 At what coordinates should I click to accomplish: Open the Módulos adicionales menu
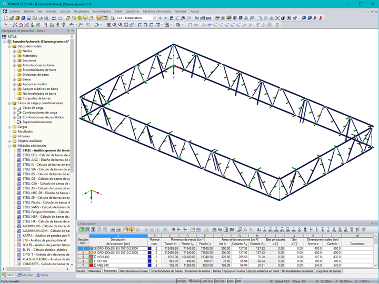coord(157,12)
